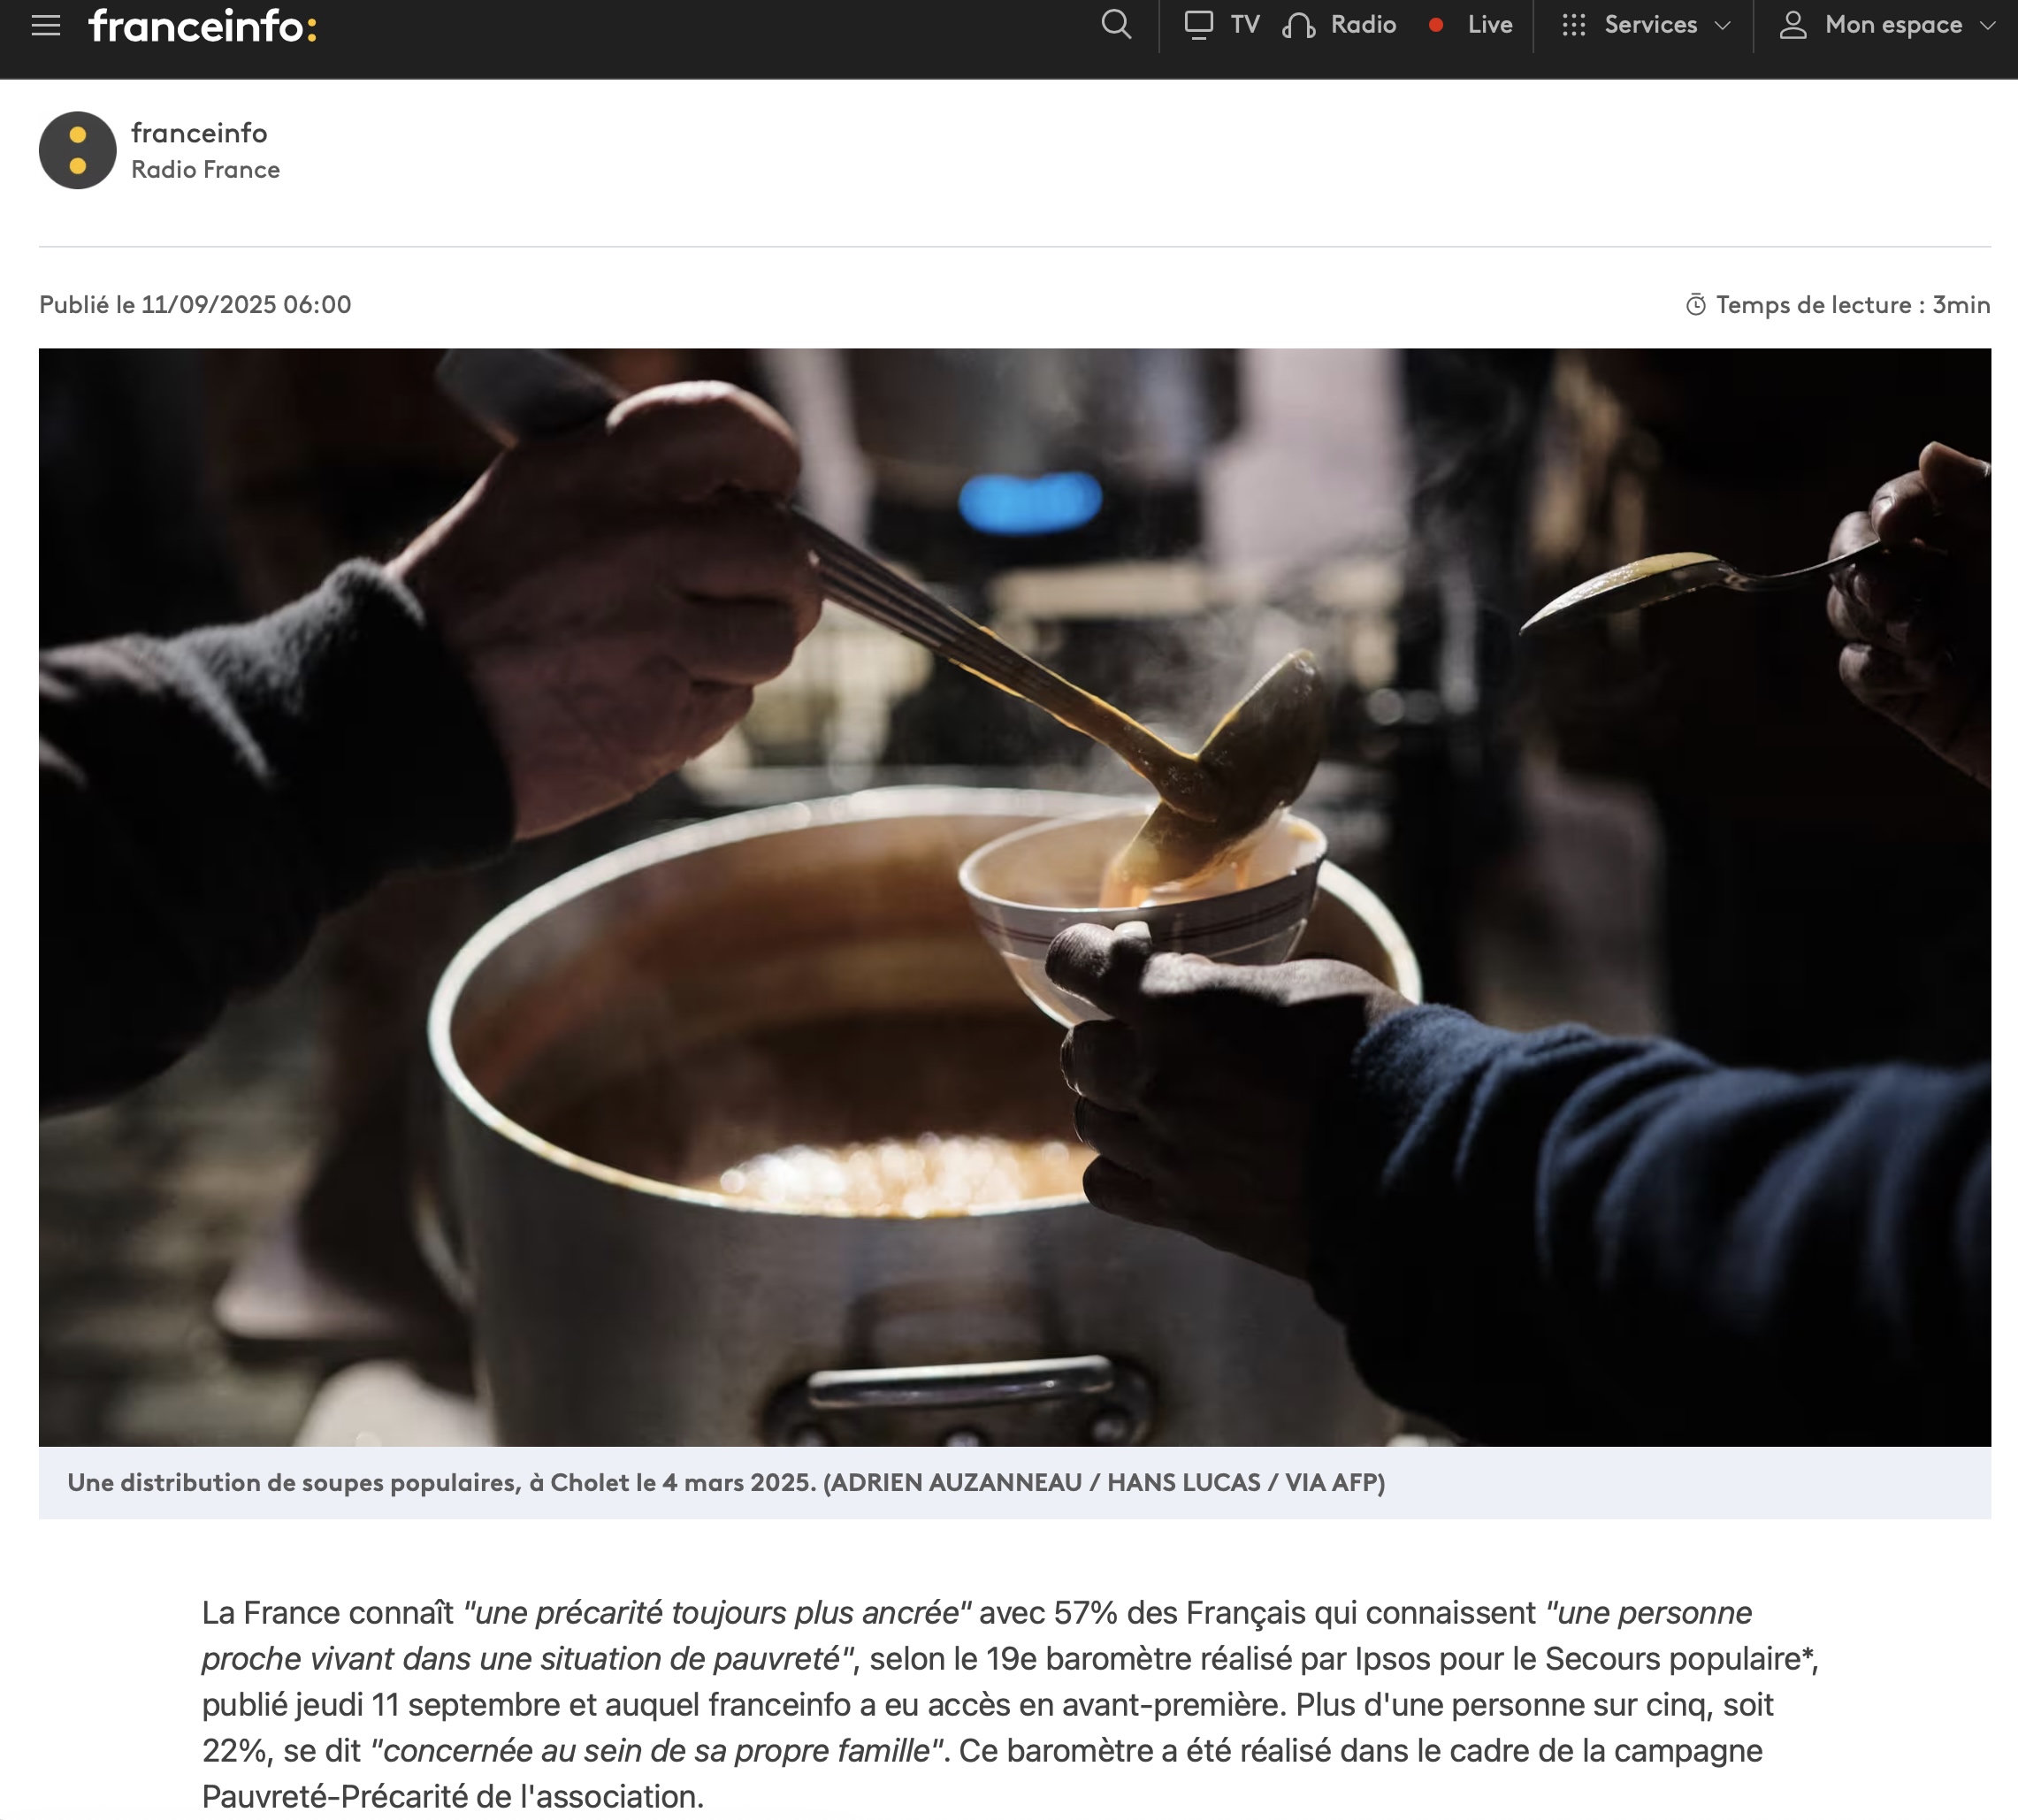Image resolution: width=2018 pixels, height=1820 pixels.
Task: Click the Radio headphones icon
Action: [1298, 25]
